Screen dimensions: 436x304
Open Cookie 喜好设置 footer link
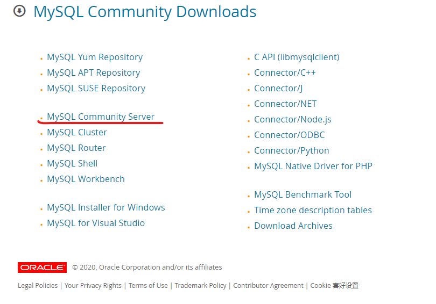pos(334,285)
